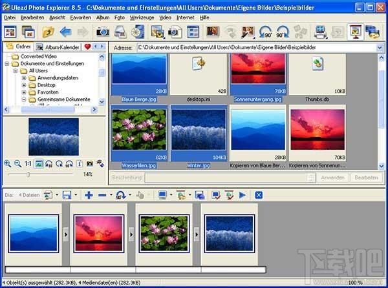Open dropdown arrow next to minus icon
This screenshot has height=288, width=388.
(x=111, y=195)
